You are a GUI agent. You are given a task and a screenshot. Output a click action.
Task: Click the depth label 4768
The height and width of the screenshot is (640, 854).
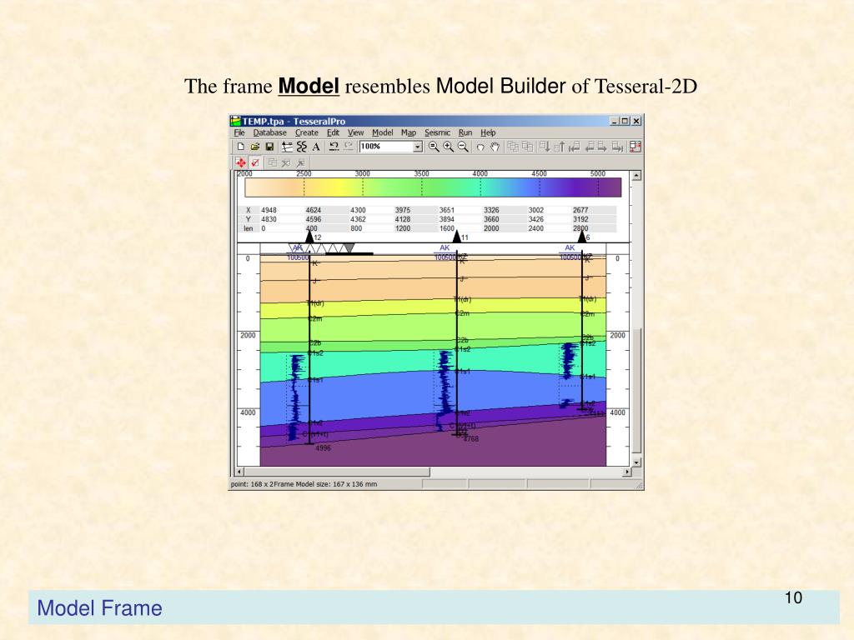pyautogui.click(x=471, y=438)
